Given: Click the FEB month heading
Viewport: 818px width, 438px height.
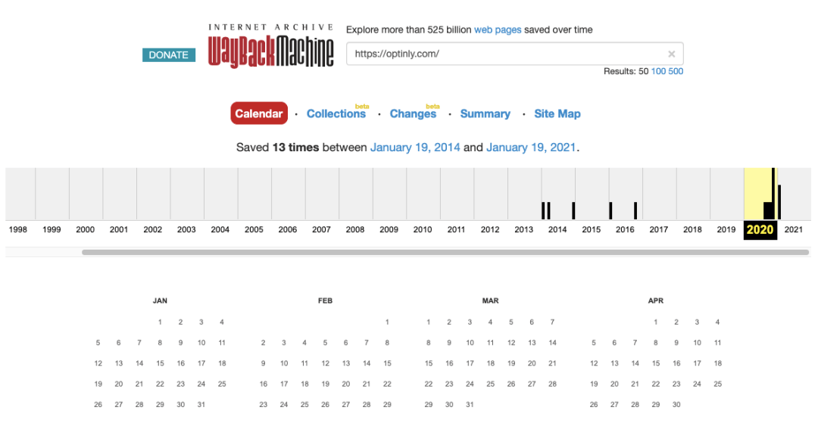Looking at the screenshot, I should pyautogui.click(x=325, y=300).
